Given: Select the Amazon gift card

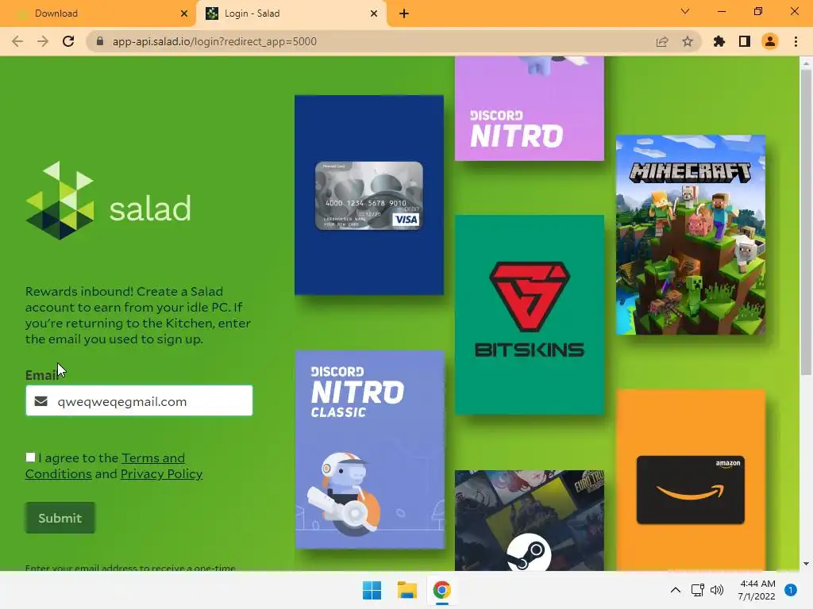Looking at the screenshot, I should [x=691, y=480].
